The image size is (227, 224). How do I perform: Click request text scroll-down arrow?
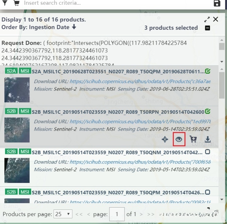click(222, 62)
